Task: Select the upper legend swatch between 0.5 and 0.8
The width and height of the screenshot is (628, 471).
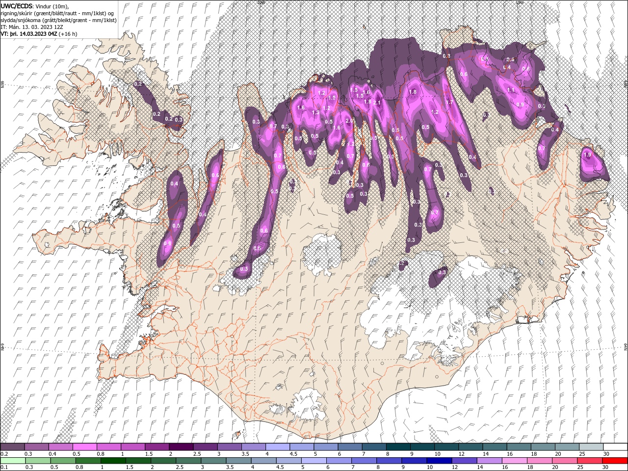Action: click(85, 447)
